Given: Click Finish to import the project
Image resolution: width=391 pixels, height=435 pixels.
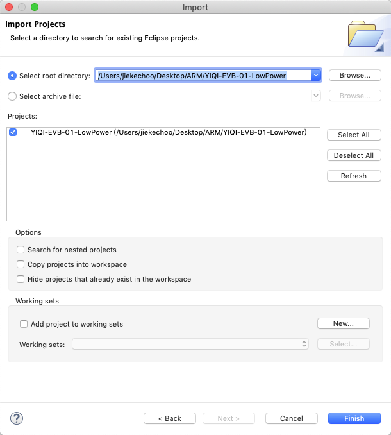Looking at the screenshot, I should 354,418.
